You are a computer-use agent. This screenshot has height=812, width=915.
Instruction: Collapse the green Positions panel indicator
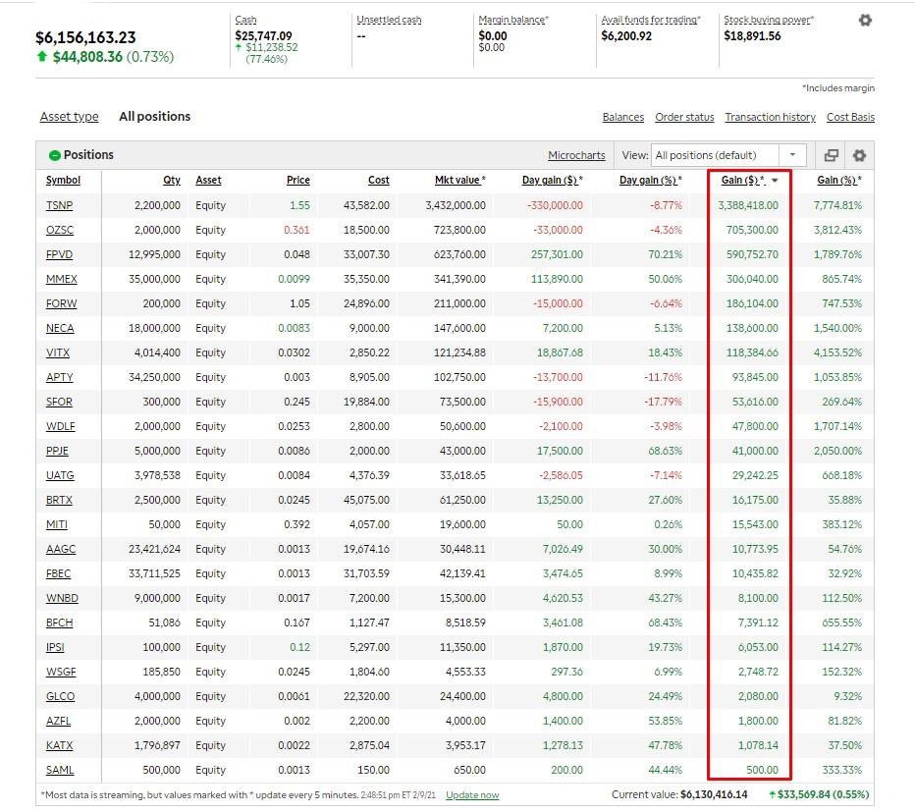coord(54,155)
